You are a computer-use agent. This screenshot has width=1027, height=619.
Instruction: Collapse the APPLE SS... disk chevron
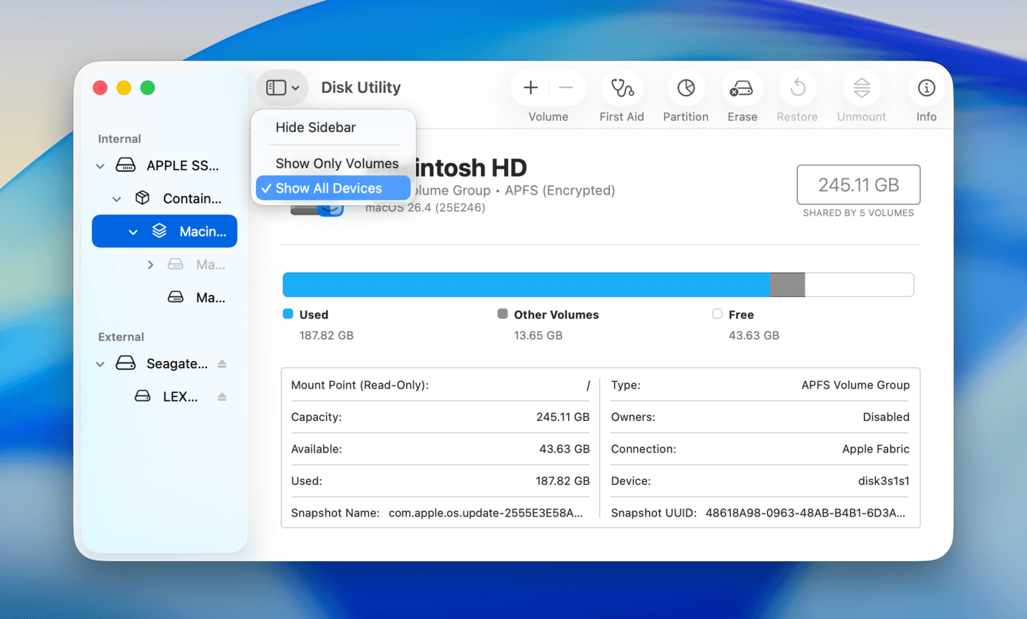pos(100,166)
